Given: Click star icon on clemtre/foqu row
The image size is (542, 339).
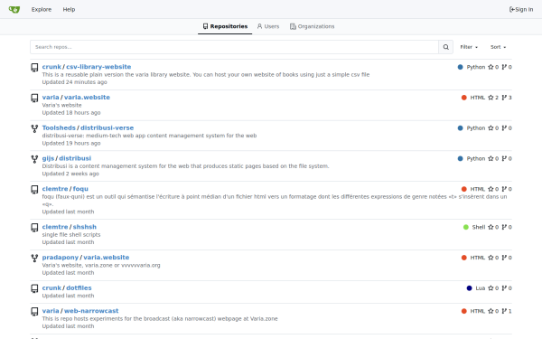Looking at the screenshot, I should pyautogui.click(x=491, y=189).
